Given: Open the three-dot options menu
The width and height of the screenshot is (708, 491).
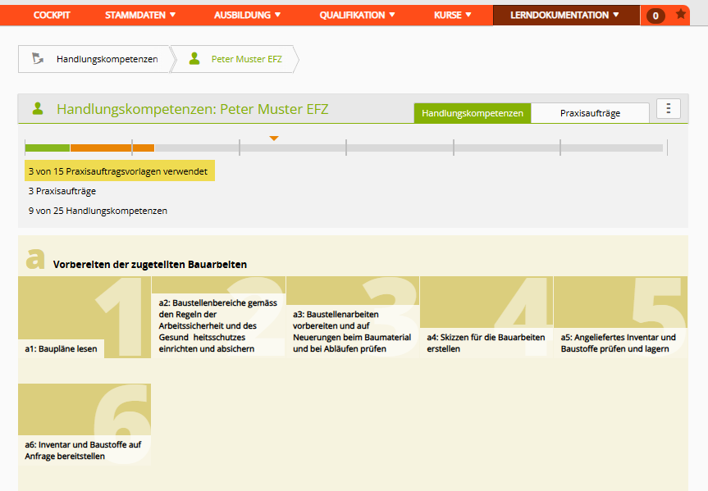Looking at the screenshot, I should (x=669, y=108).
